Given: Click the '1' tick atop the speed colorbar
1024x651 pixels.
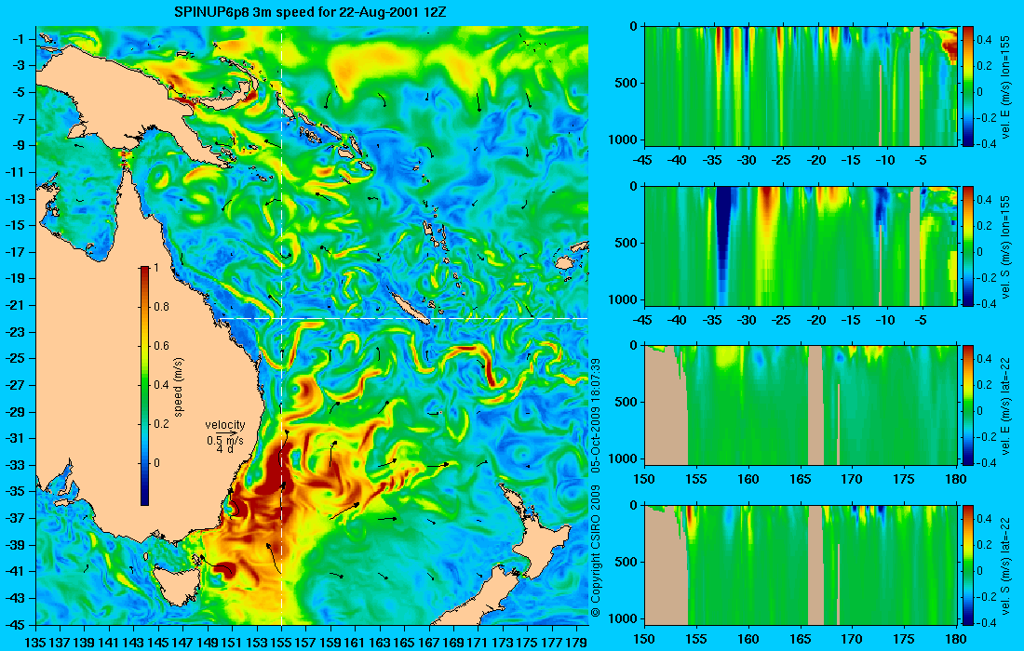Looking at the screenshot, I should (x=155, y=268).
